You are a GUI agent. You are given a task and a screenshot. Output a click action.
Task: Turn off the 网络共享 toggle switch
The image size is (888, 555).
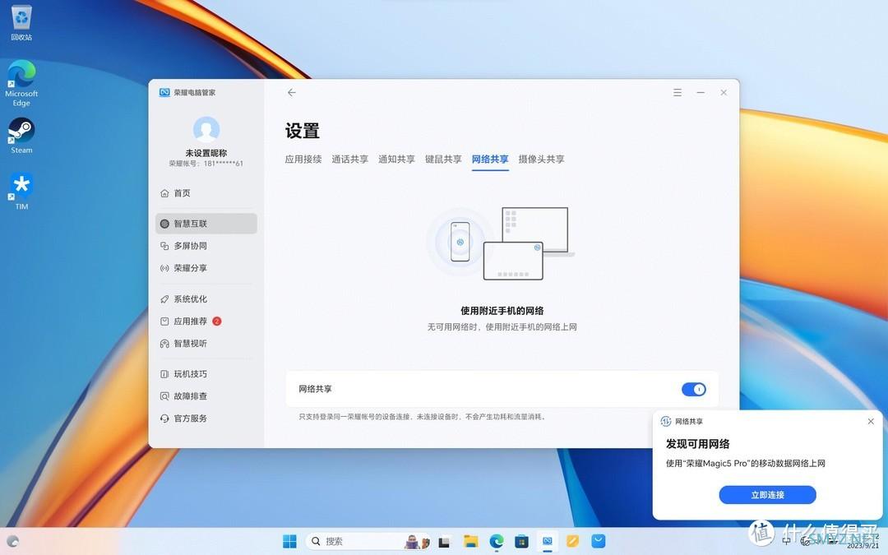click(694, 389)
